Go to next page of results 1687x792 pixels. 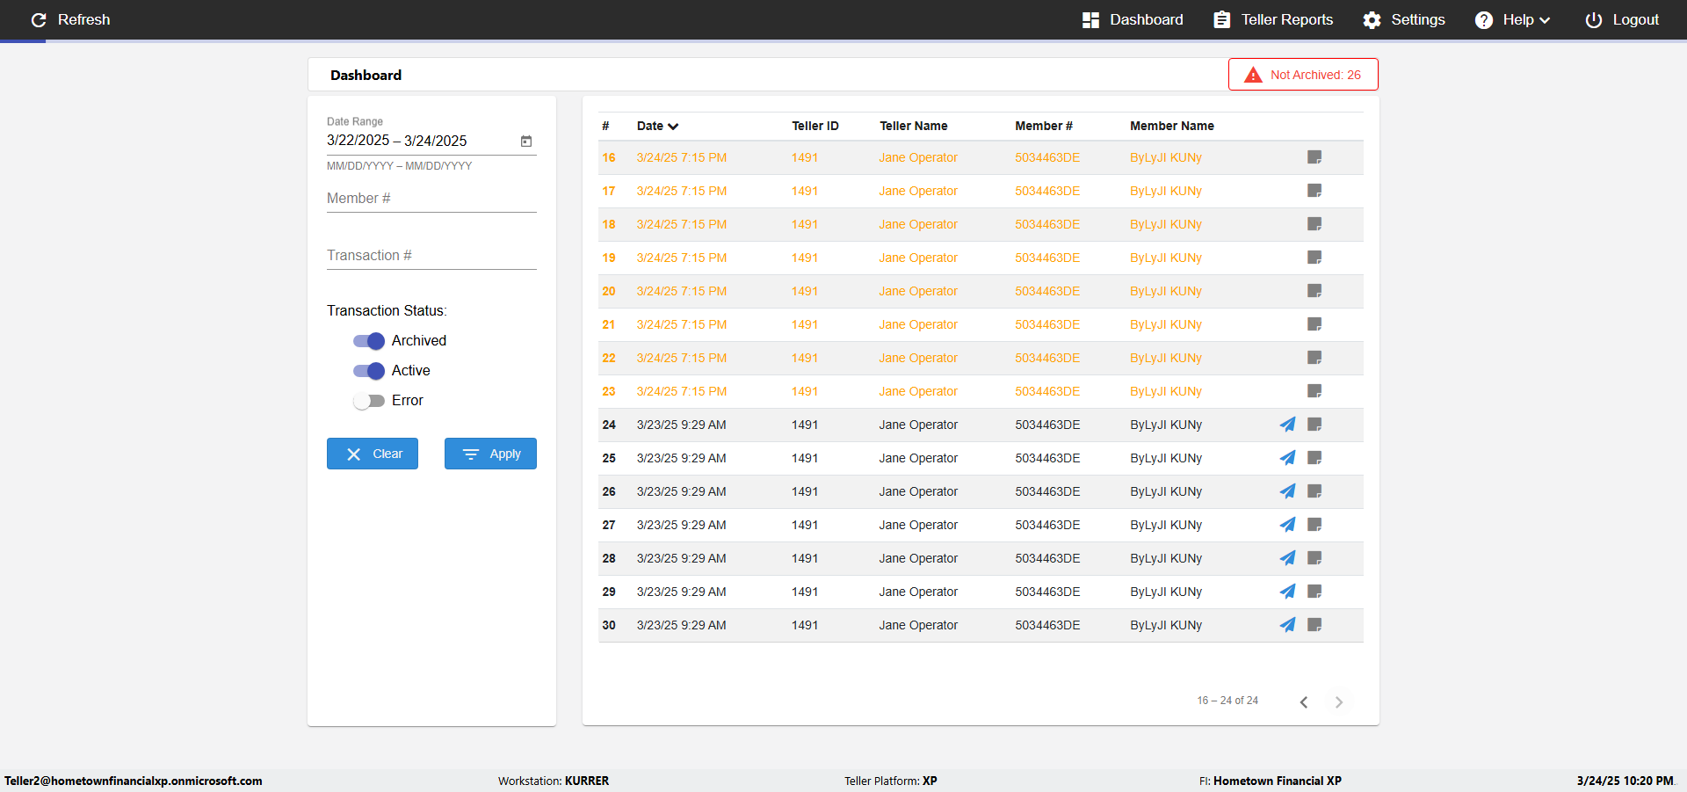tap(1339, 701)
